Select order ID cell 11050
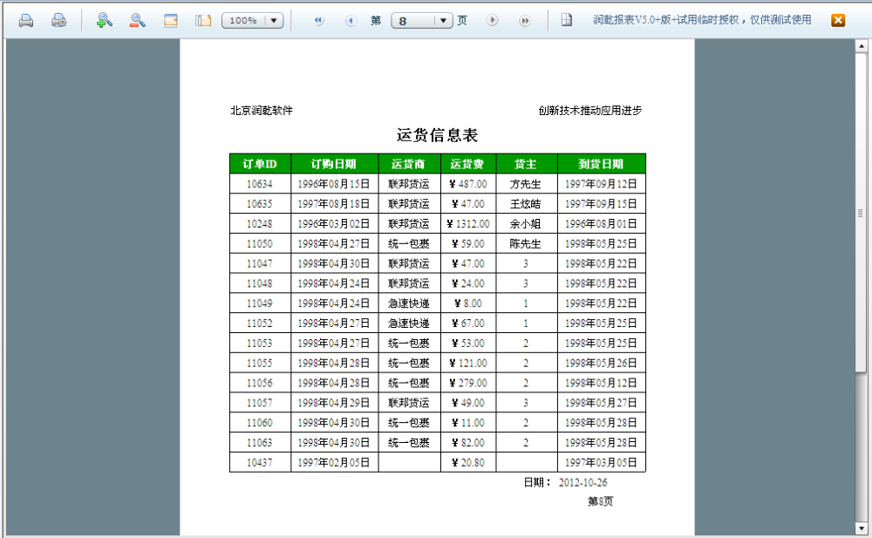The width and height of the screenshot is (872, 538). point(260,243)
